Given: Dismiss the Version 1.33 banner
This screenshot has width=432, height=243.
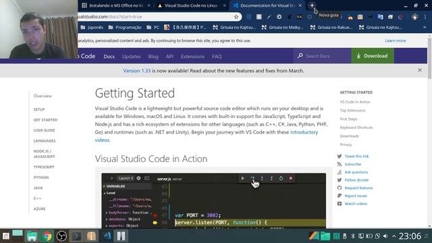Looking at the screenshot, I should [420, 70].
